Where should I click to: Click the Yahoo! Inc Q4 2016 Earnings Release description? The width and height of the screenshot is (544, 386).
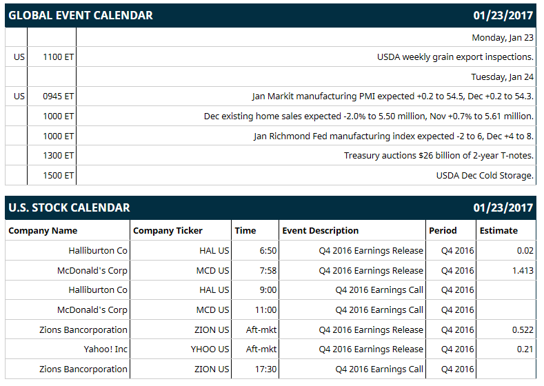pyautogui.click(x=371, y=349)
